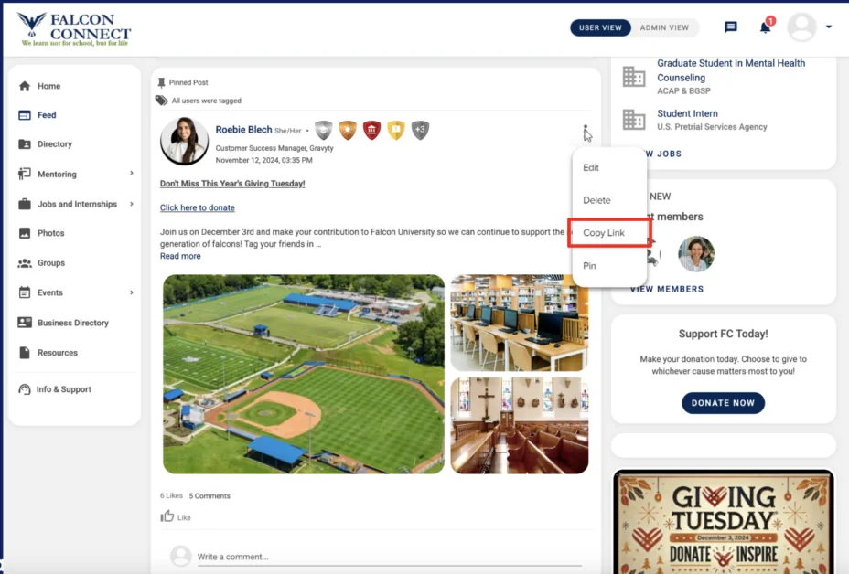Open the messages chat icon
Screen dimensions: 849x574
730,27
